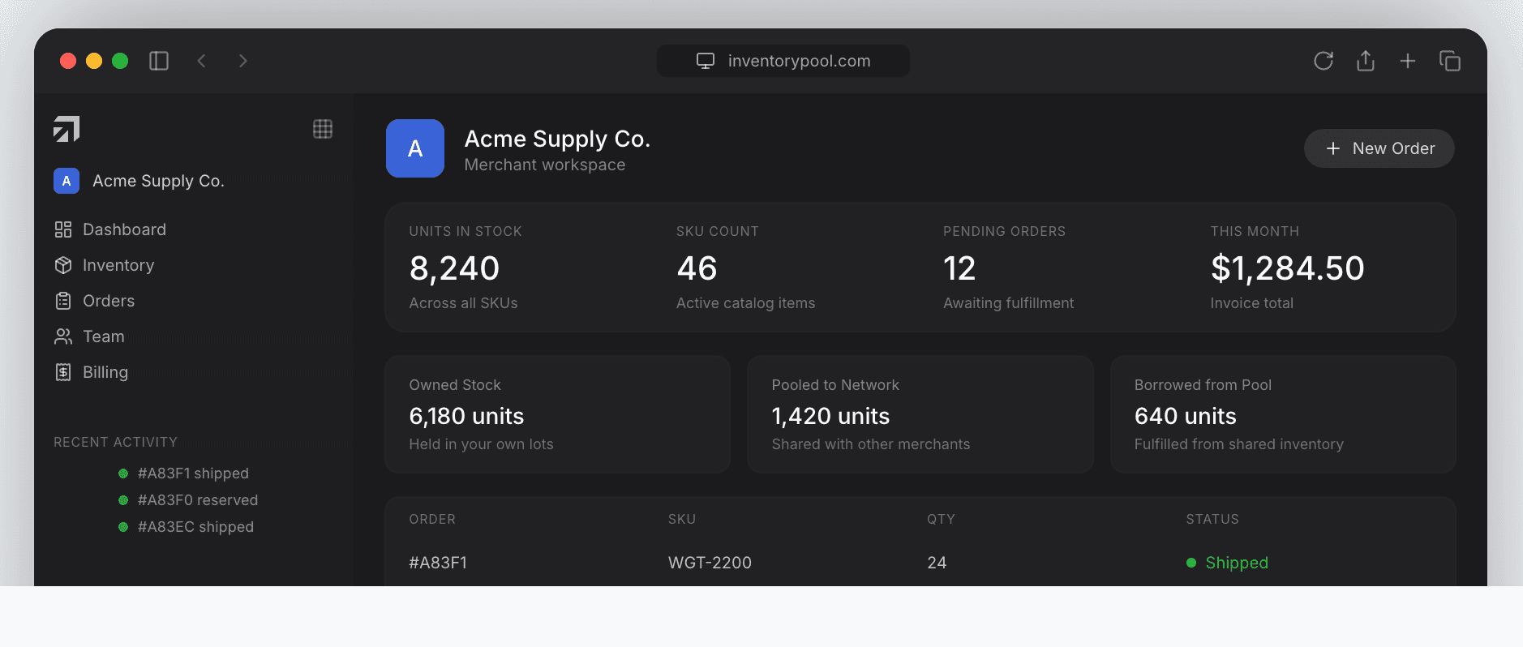Open the browser share icon
Viewport: 1523px width, 647px height.
pyautogui.click(x=1366, y=61)
